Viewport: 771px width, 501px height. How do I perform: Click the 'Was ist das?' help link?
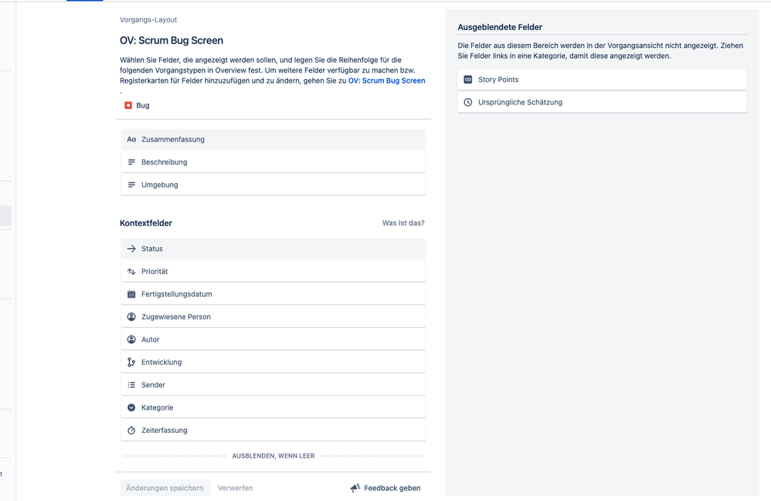[x=403, y=223]
